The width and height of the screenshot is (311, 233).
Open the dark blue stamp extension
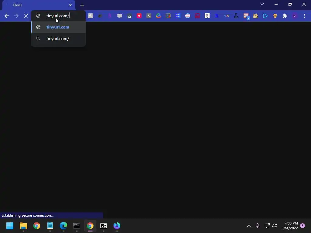[236, 16]
